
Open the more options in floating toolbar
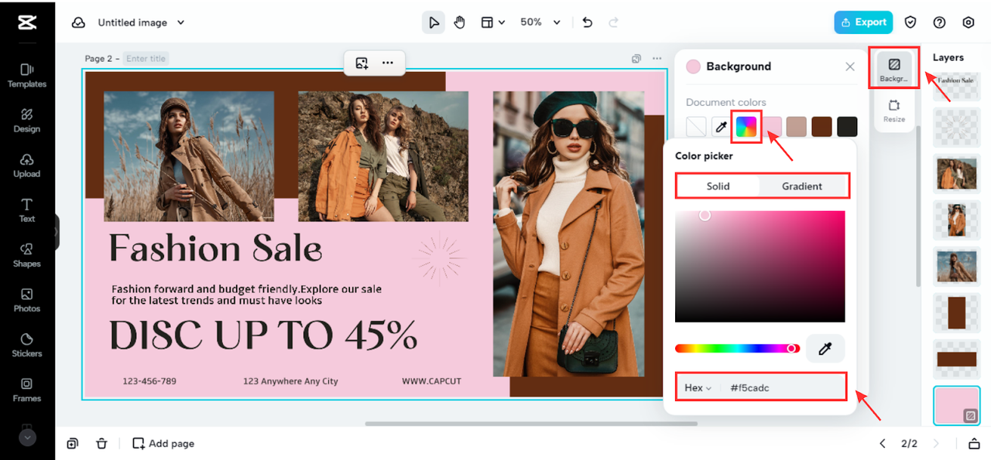(388, 63)
